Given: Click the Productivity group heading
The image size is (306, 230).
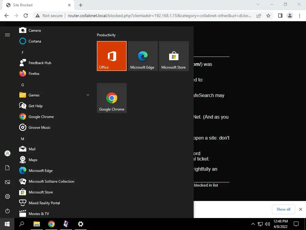Looking at the screenshot, I should coord(106,35).
